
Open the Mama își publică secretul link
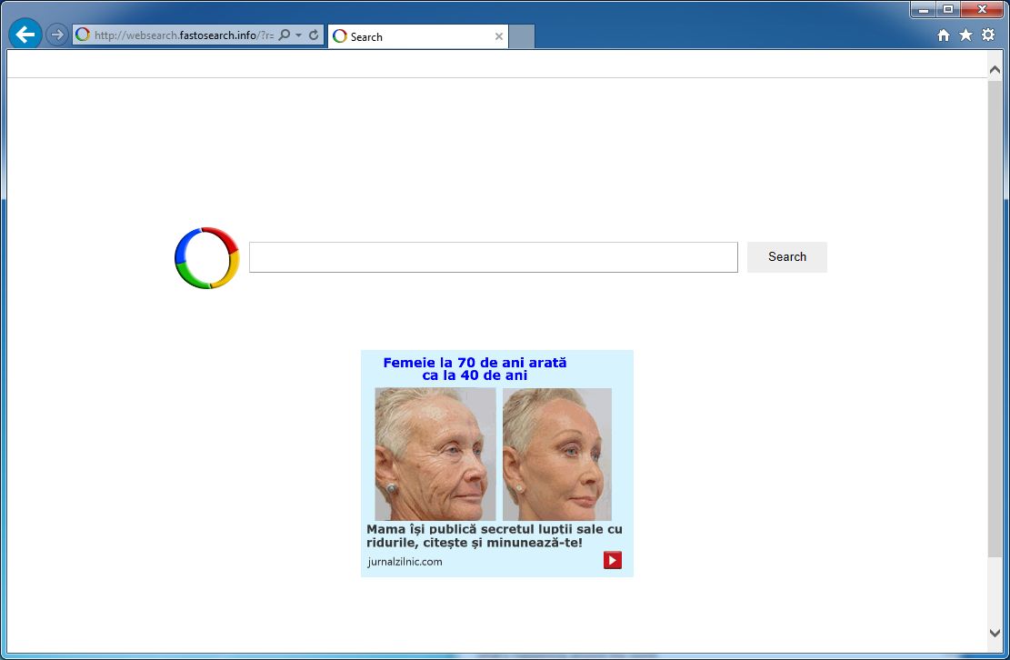[x=494, y=535]
